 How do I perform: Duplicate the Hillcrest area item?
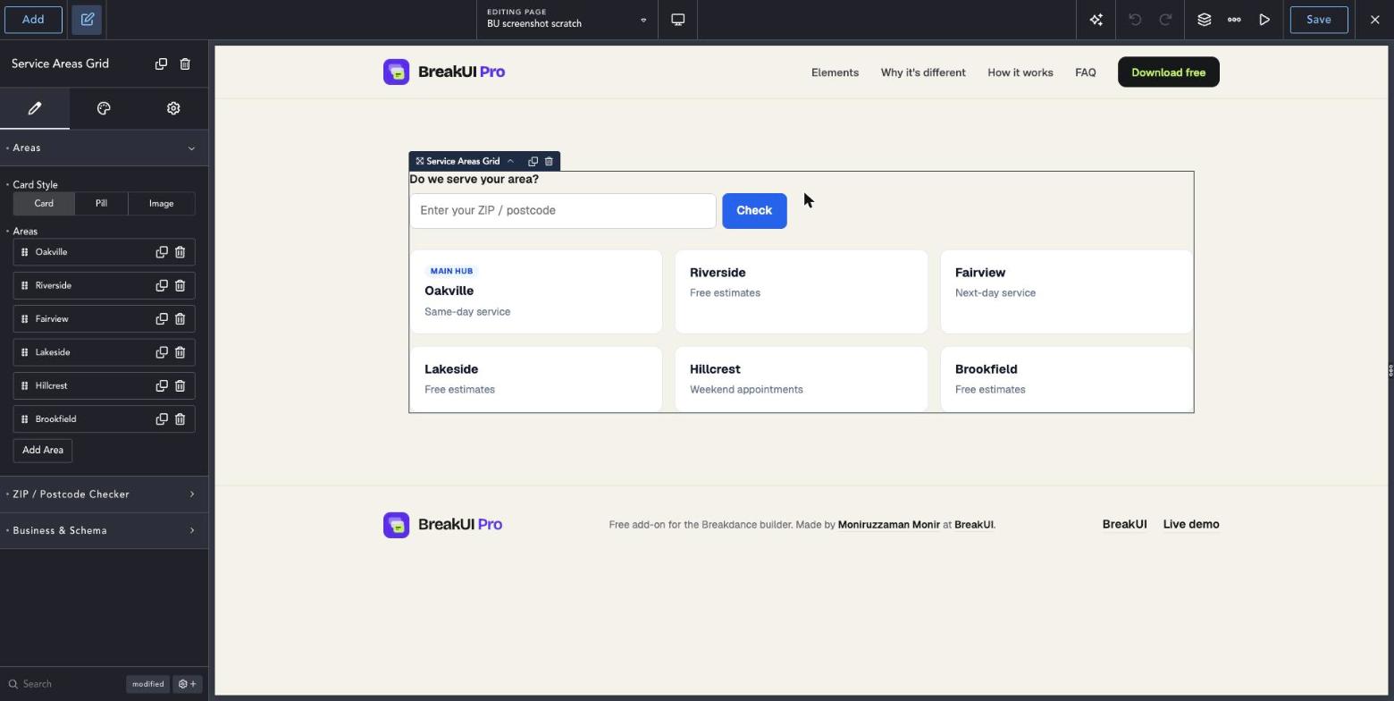point(162,385)
